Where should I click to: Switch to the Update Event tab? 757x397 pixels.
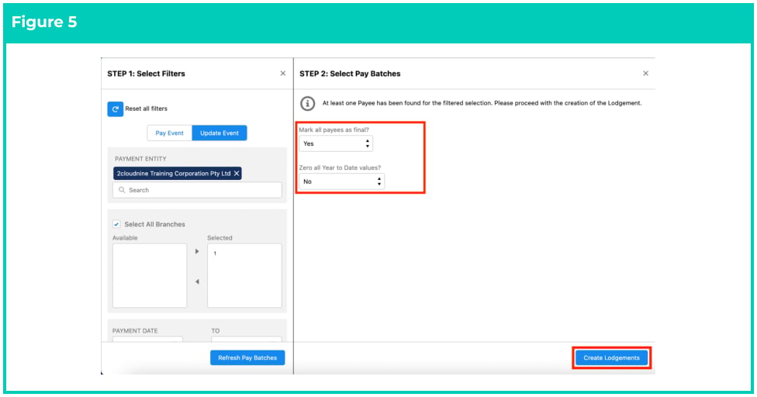pyautogui.click(x=219, y=133)
